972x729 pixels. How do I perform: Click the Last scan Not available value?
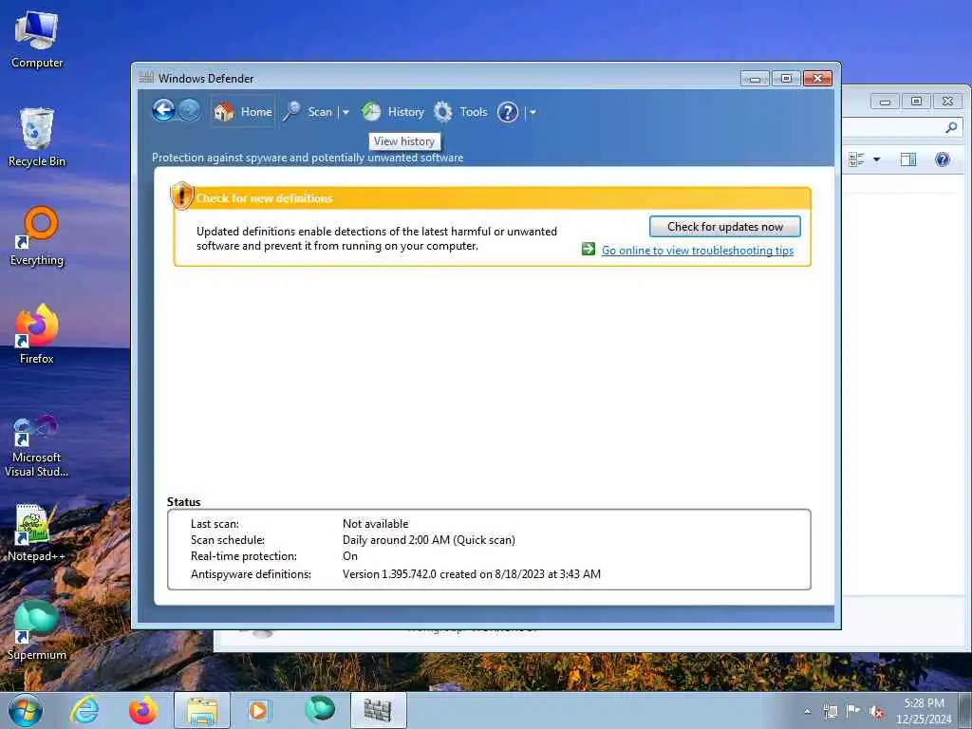click(376, 524)
